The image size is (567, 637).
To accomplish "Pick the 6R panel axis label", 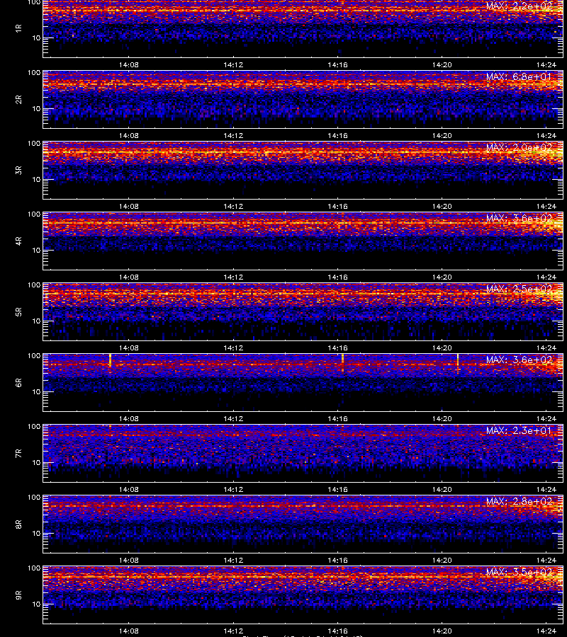I will (x=18, y=383).
